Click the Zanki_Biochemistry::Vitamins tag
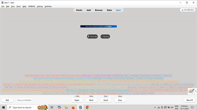This screenshot has height=110, width=197. coord(54,76)
